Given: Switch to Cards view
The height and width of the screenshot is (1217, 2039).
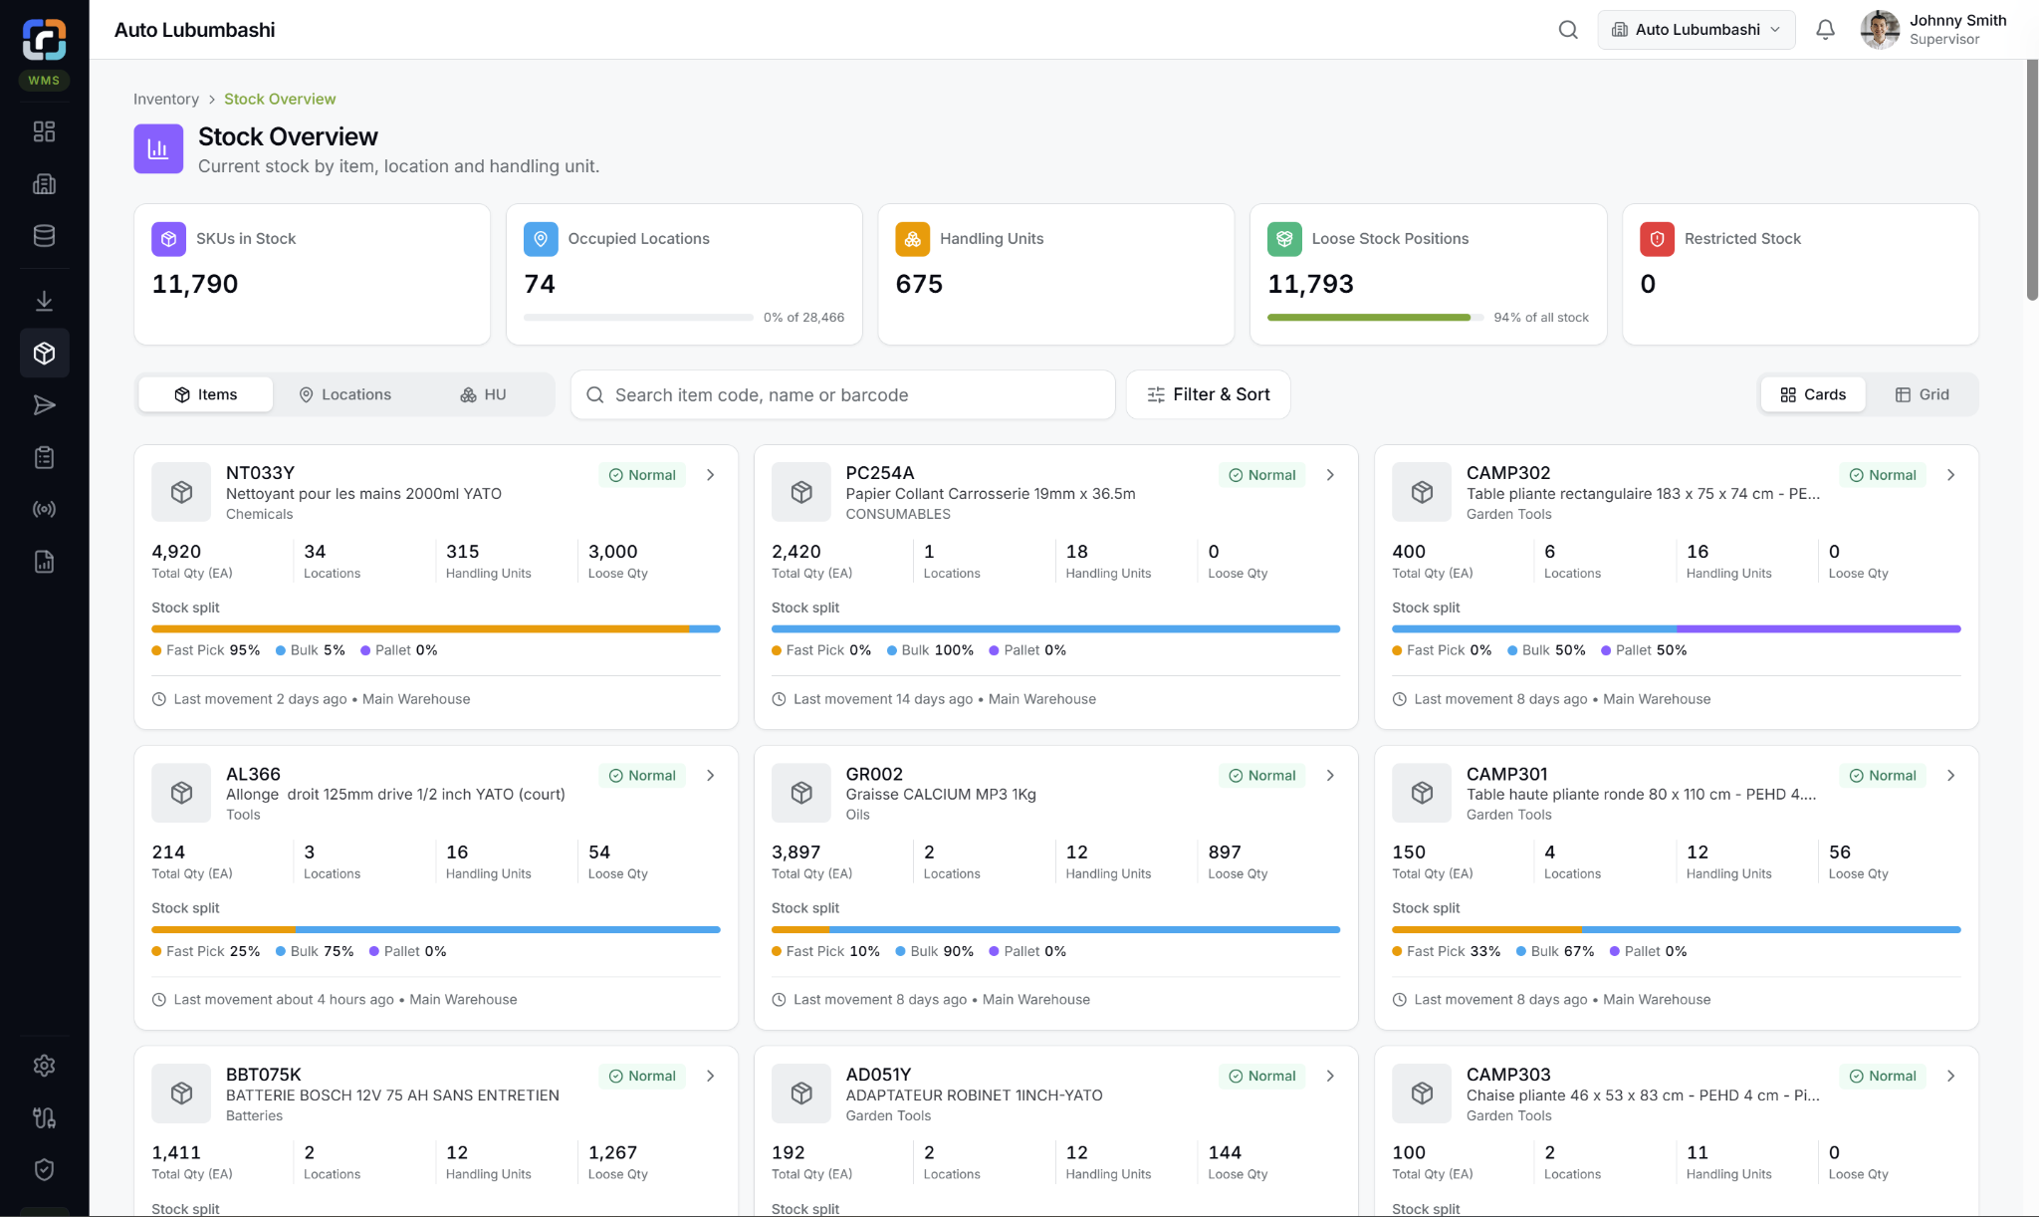Looking at the screenshot, I should click(1813, 394).
